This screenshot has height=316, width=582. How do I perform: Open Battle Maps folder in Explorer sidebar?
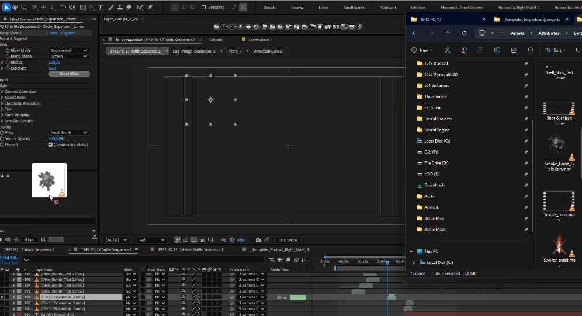[435, 230]
